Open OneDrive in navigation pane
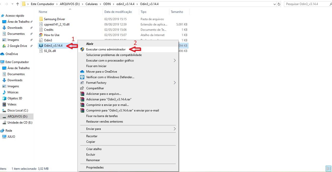This screenshot has width=332, height=172. point(12,54)
